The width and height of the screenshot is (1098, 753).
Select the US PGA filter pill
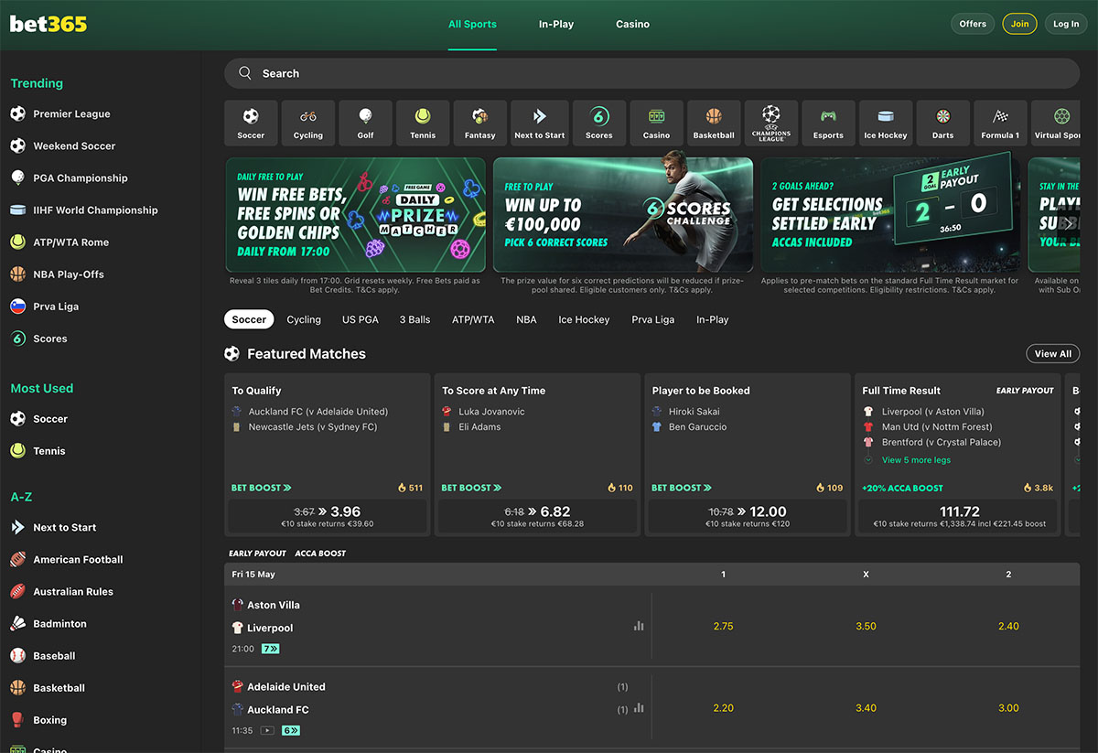[361, 319]
